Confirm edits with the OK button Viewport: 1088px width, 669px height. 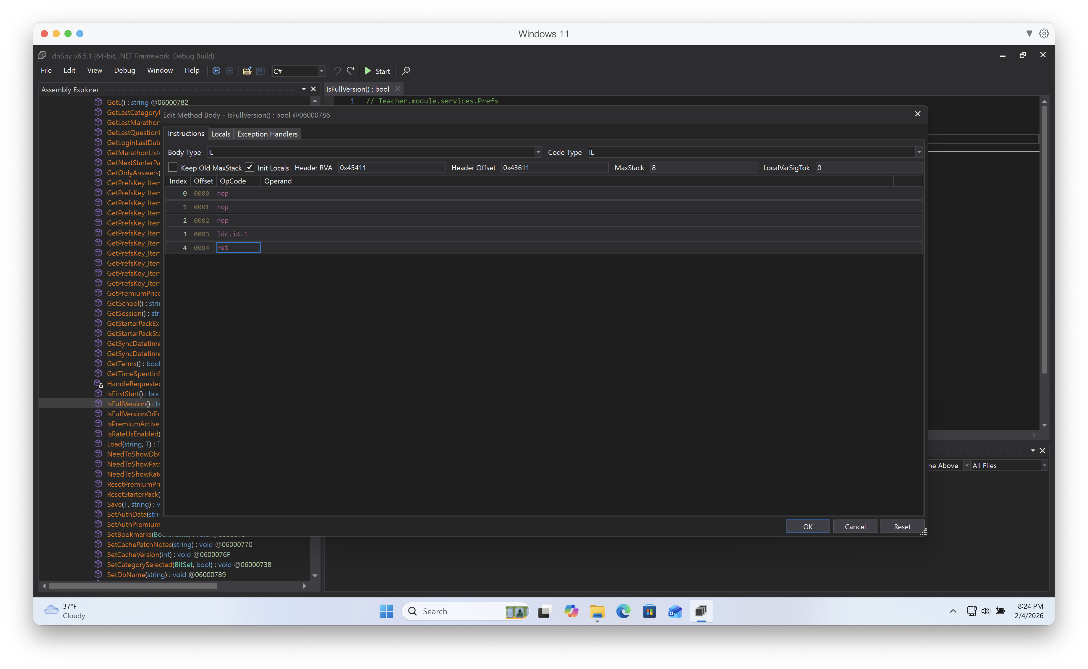pyautogui.click(x=807, y=527)
